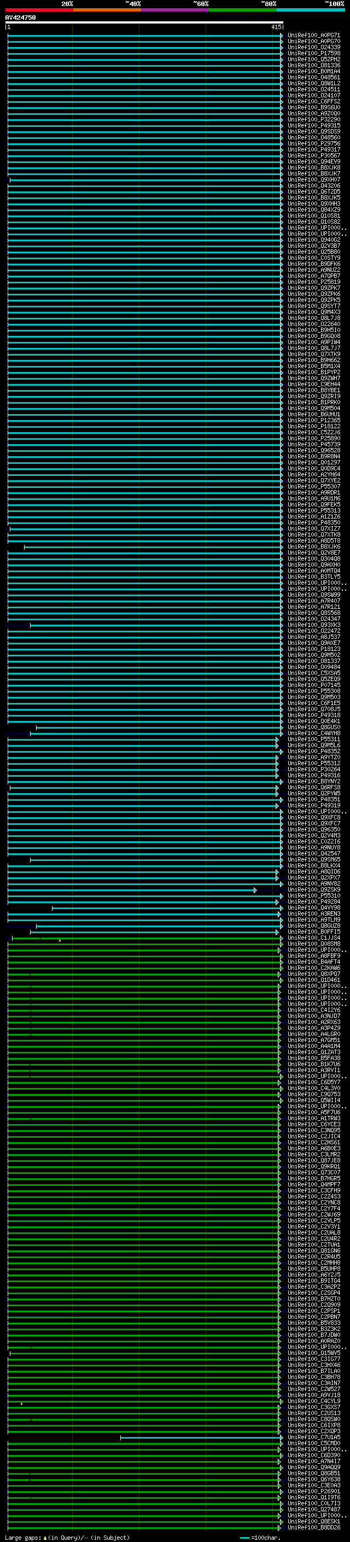Click the UniRef100_Q43206 label
The image size is (350, 1542).
314,185
